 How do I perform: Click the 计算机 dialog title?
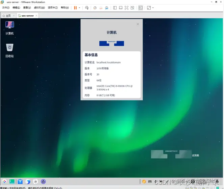(111, 32)
